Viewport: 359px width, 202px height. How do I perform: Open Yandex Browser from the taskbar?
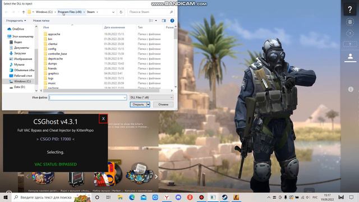click(x=167, y=197)
